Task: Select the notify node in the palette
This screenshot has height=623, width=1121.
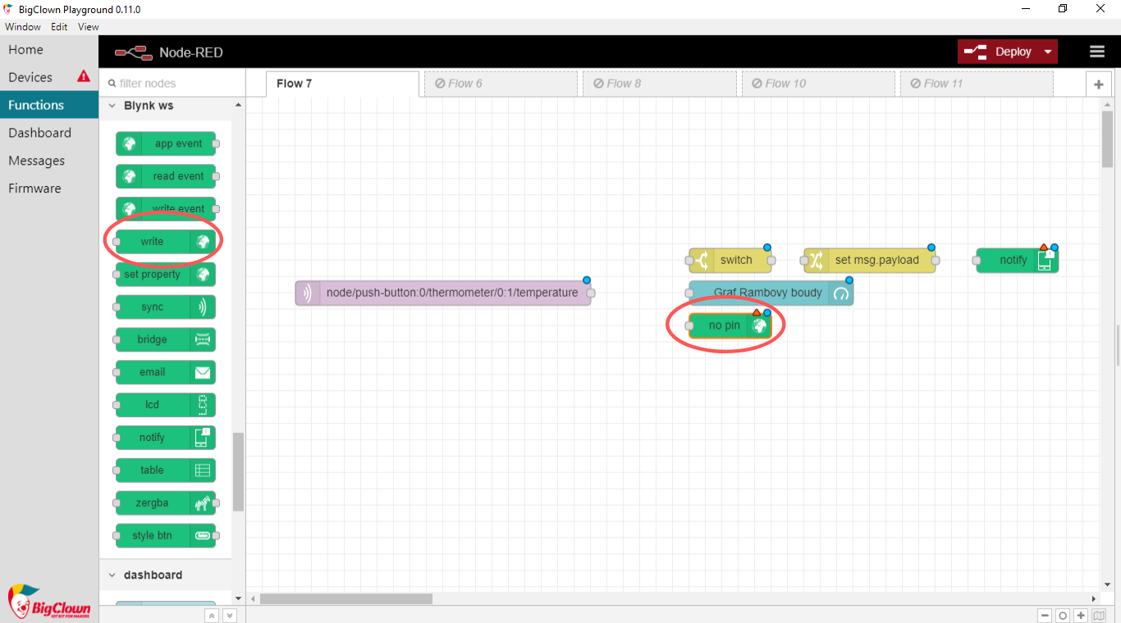Action: coord(166,438)
